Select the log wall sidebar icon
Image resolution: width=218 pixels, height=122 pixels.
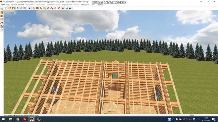pos(2,13)
